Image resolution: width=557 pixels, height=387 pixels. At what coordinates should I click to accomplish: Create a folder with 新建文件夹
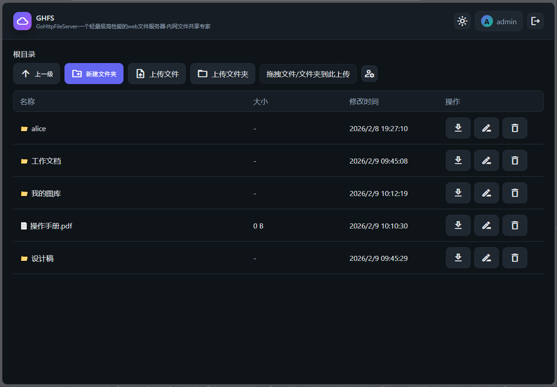(94, 74)
